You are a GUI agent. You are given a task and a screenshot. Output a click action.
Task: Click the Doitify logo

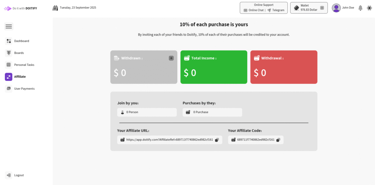(21, 8)
